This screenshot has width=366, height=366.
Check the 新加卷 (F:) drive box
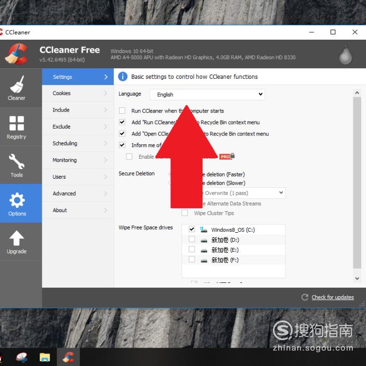[x=192, y=259]
